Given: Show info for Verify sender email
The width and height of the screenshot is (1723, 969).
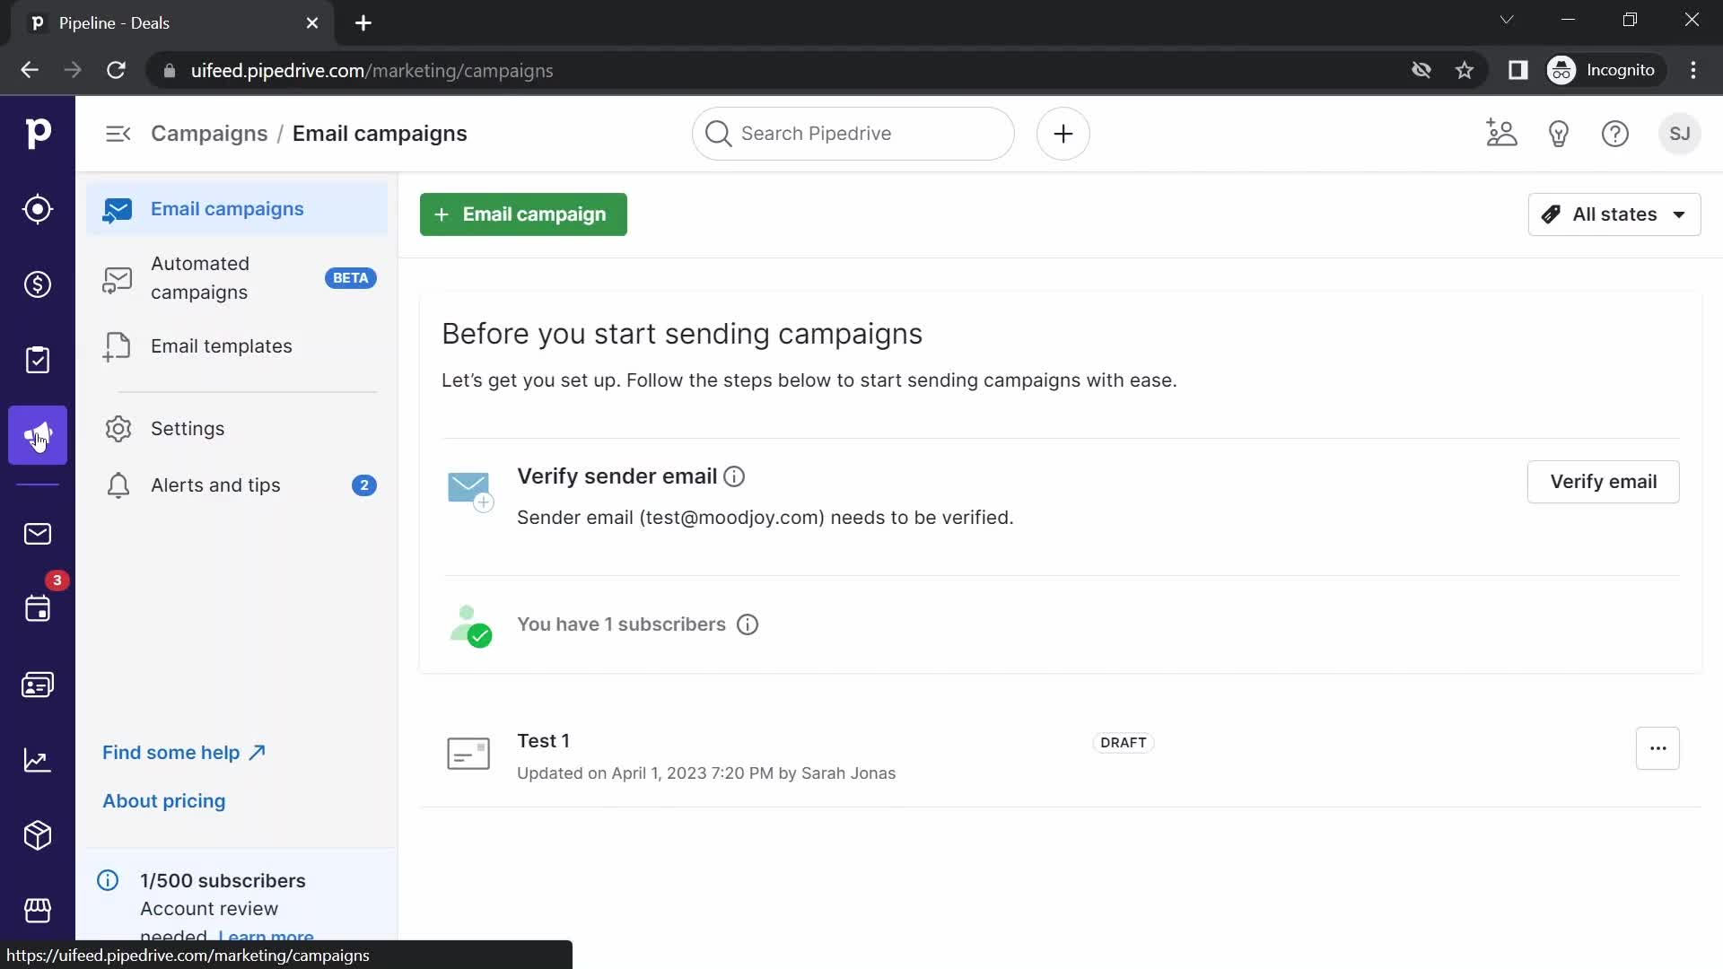Looking at the screenshot, I should pos(734,476).
